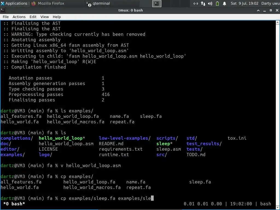Open the Darty uwu user menu

coord(270,3)
